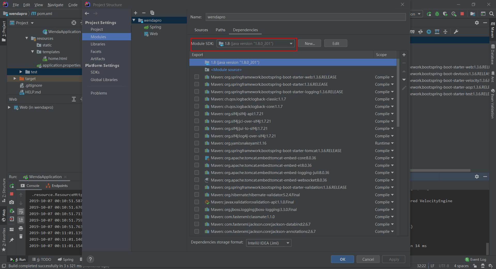This screenshot has width=496, height=269.
Task: Switch to the Sources tab
Action: [x=201, y=30]
